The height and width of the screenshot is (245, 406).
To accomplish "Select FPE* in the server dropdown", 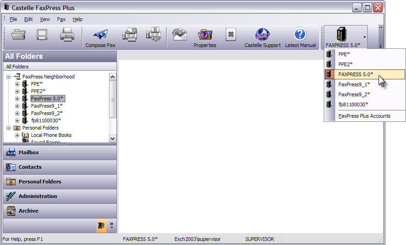I will click(x=365, y=54).
